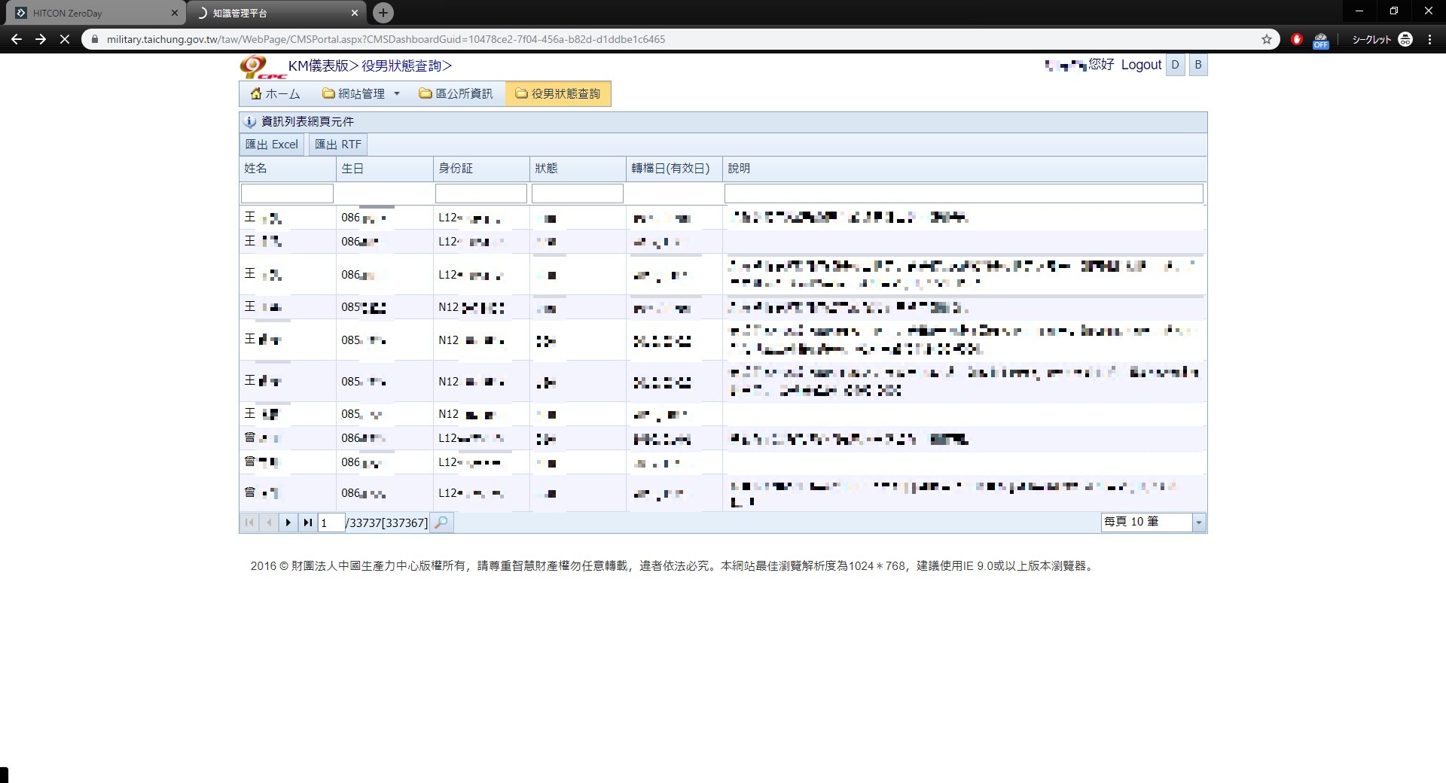This screenshot has height=783, width=1446.
Task: Bookmark this page with the star icon
Action: point(1267,39)
